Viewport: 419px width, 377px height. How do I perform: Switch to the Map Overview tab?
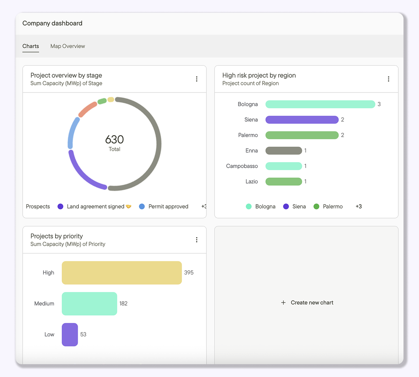(x=68, y=46)
